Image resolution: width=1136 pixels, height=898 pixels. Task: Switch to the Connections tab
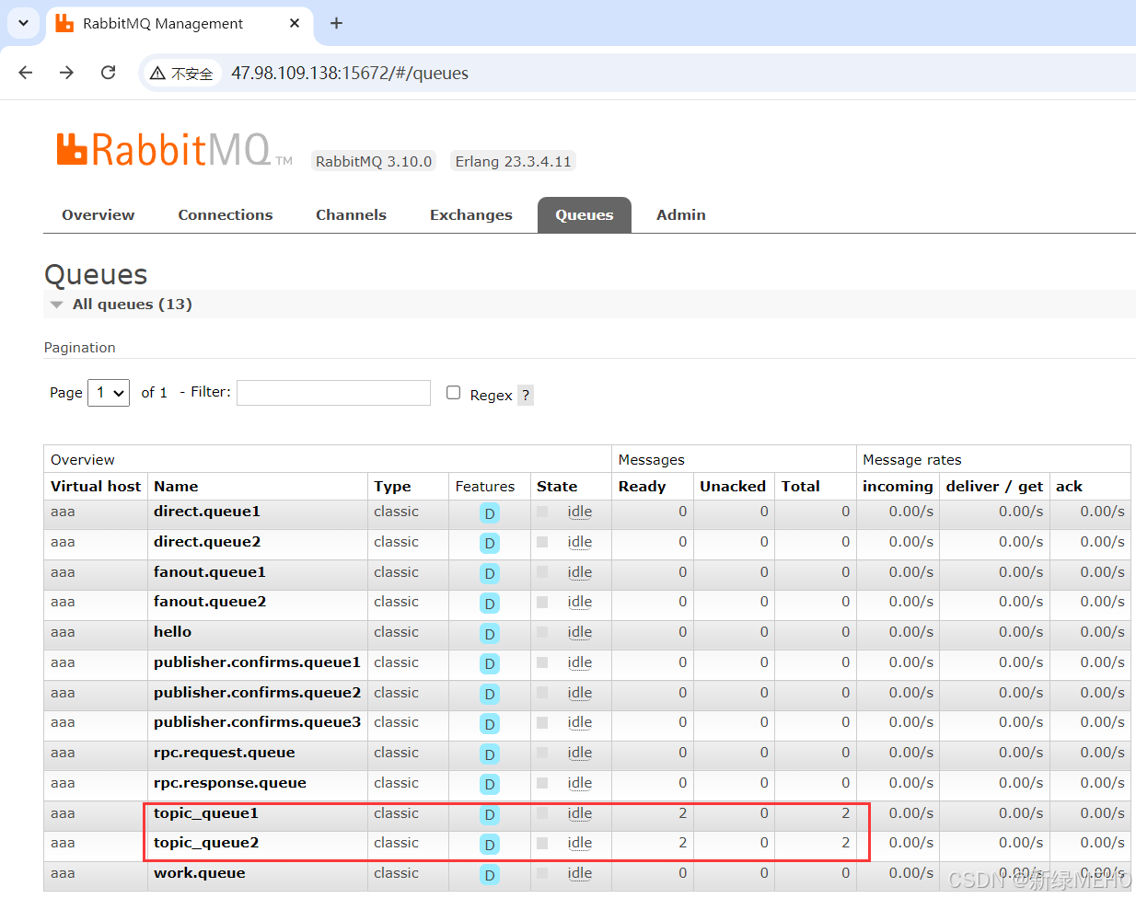pyautogui.click(x=226, y=215)
